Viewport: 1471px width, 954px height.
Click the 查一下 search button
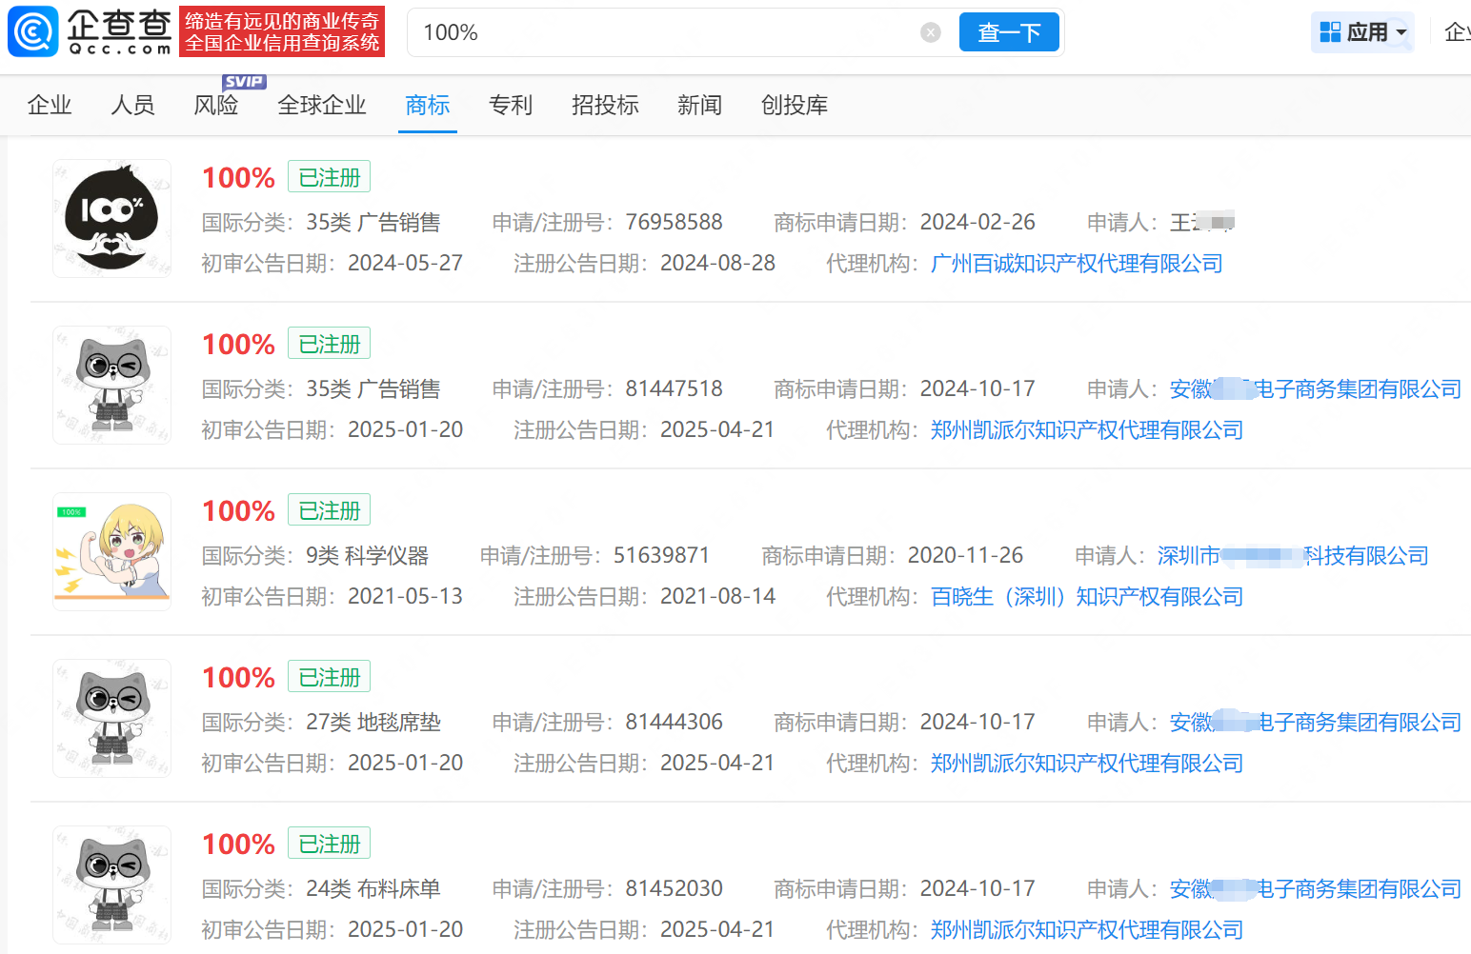tap(1009, 31)
